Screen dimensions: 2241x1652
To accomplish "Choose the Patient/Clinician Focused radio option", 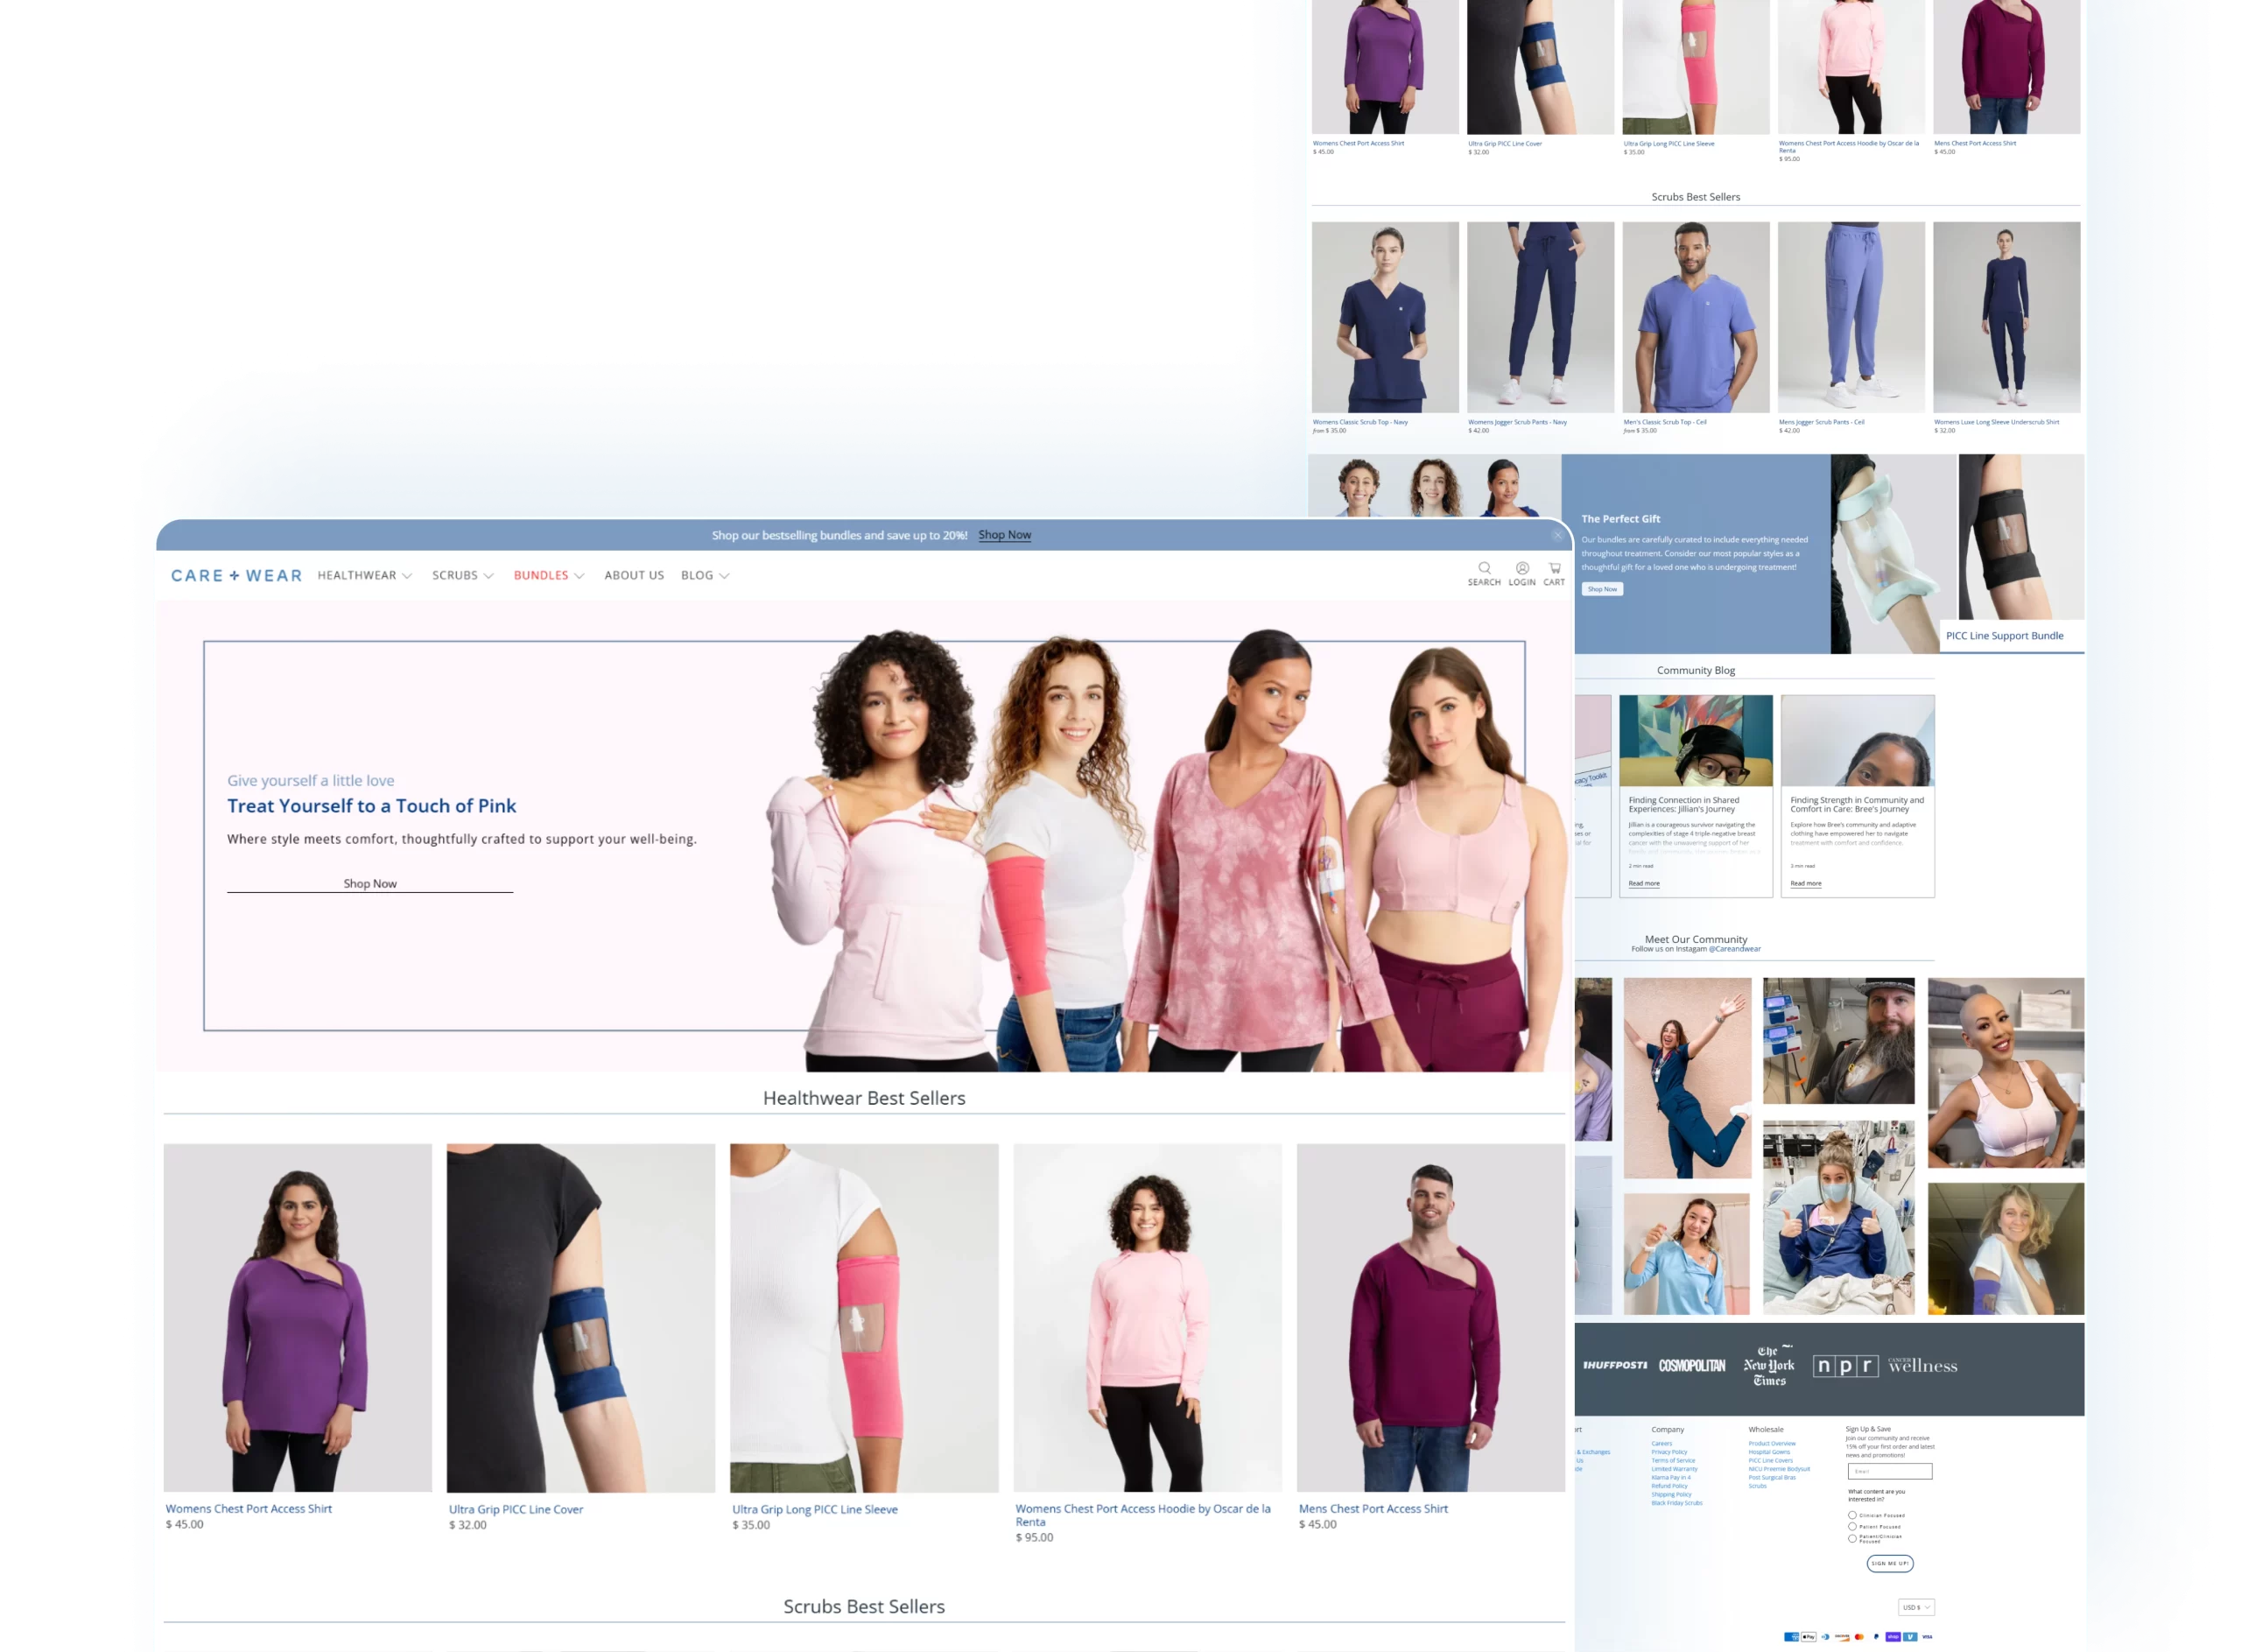I will (1852, 1539).
